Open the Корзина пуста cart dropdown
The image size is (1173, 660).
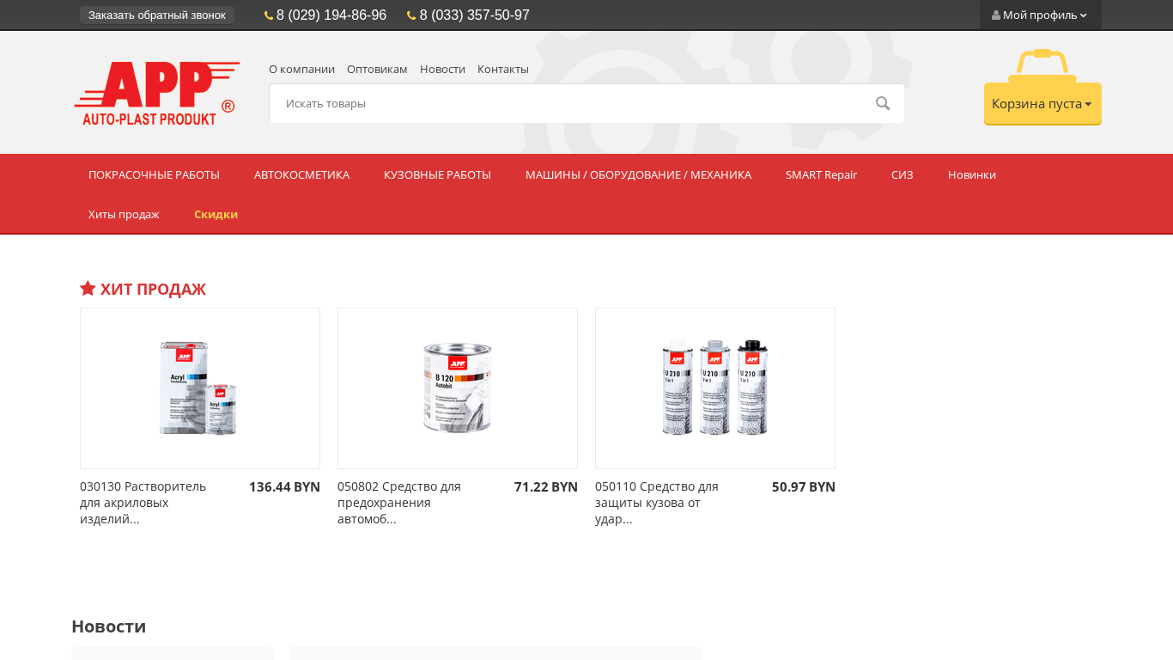click(1042, 103)
